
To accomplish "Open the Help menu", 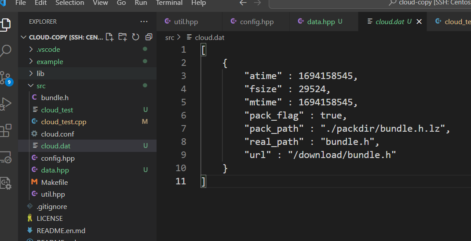I will point(198,3).
